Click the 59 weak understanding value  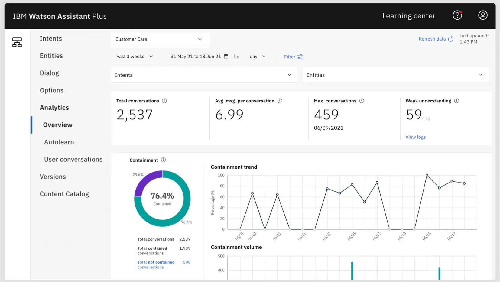(x=414, y=115)
